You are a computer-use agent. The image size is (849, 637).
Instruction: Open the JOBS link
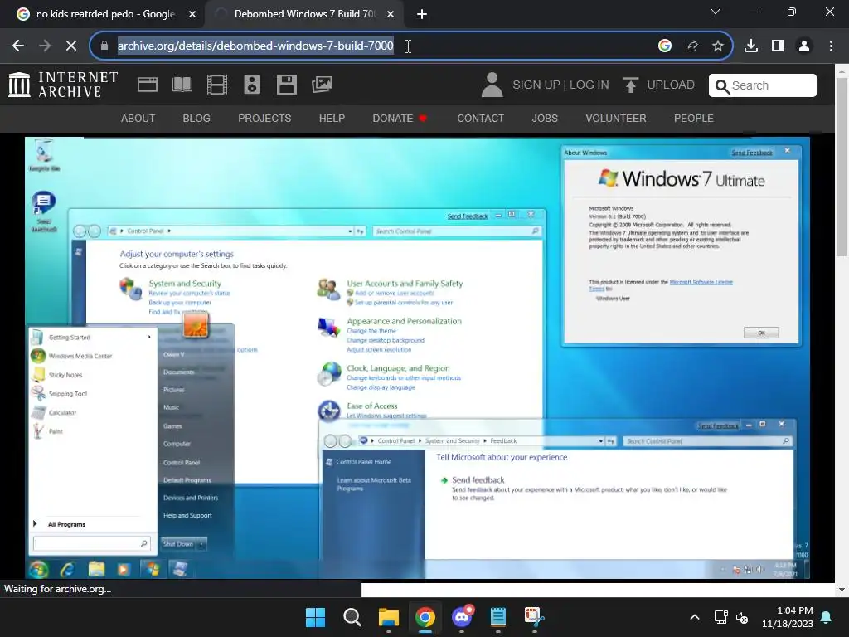[x=545, y=118]
